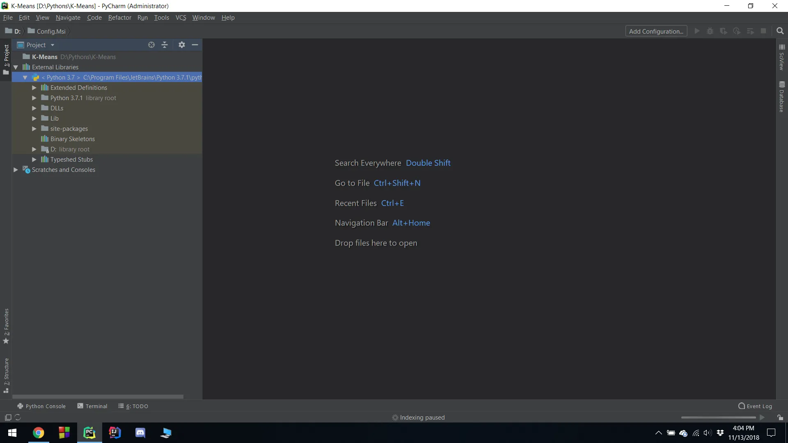Collapse the External Libraries node
788x443 pixels.
pos(16,67)
